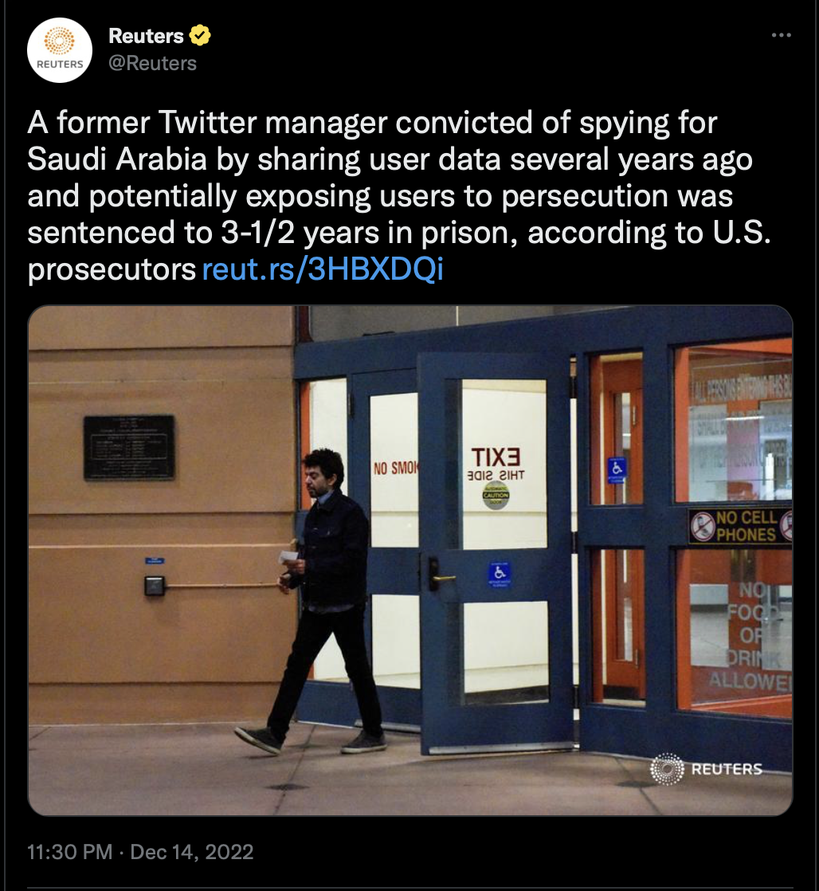Click the Reuters watermark in photo

pos(706,769)
